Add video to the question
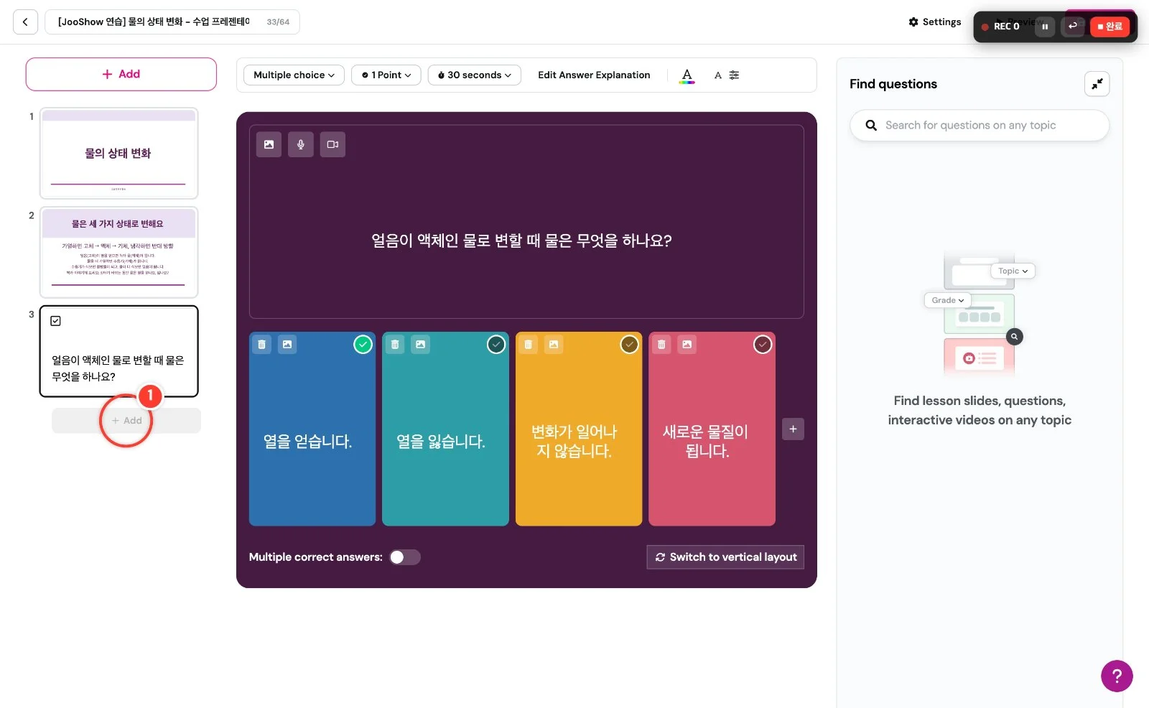Image resolution: width=1149 pixels, height=708 pixels. (x=332, y=144)
